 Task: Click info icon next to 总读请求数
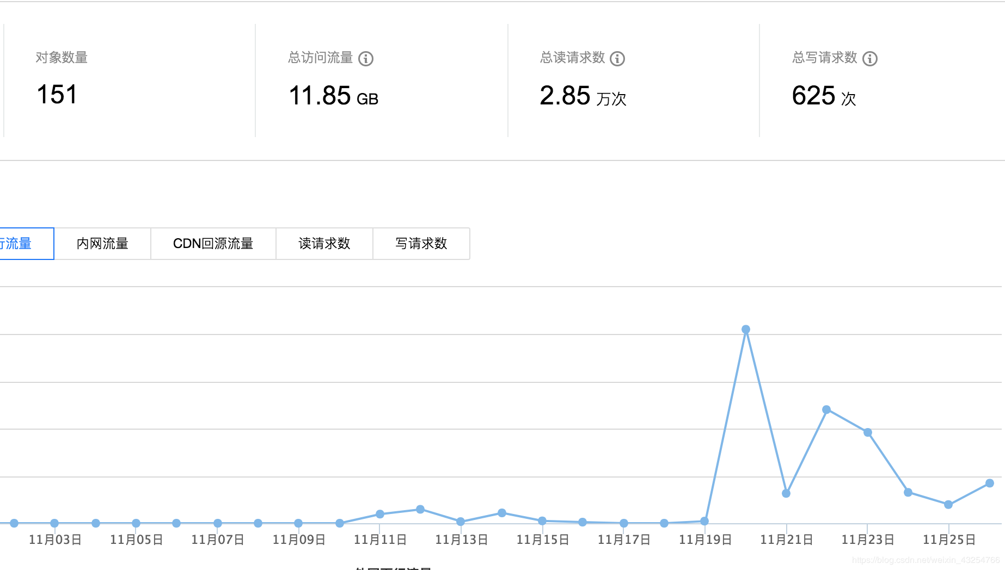click(x=617, y=59)
